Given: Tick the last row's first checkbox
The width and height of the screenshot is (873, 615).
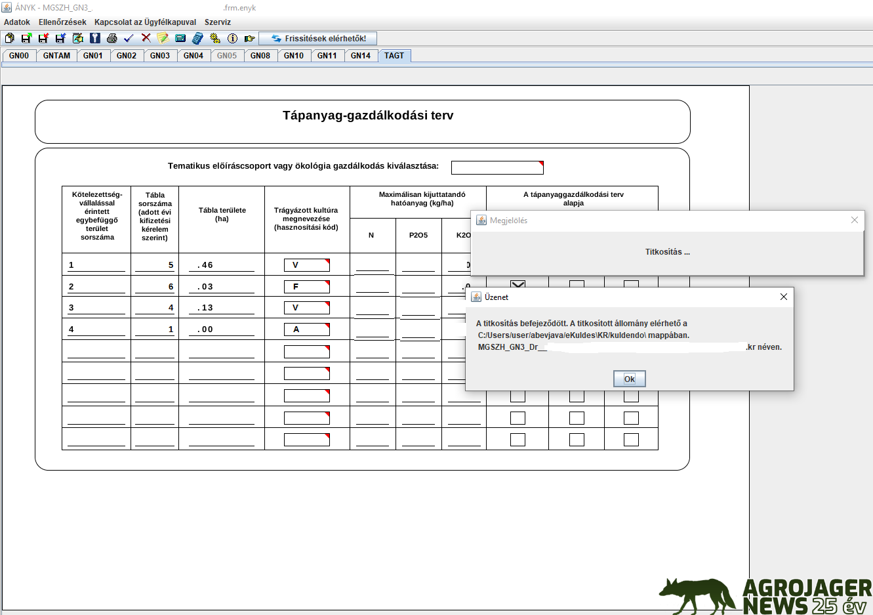Looking at the screenshot, I should [518, 439].
